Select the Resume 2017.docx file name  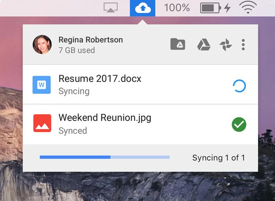pyautogui.click(x=100, y=79)
